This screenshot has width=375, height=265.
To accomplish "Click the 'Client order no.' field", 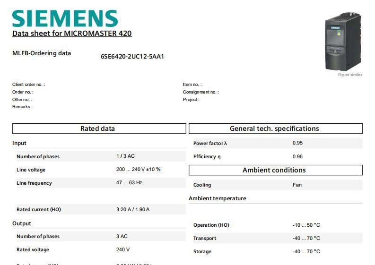I will [29, 85].
